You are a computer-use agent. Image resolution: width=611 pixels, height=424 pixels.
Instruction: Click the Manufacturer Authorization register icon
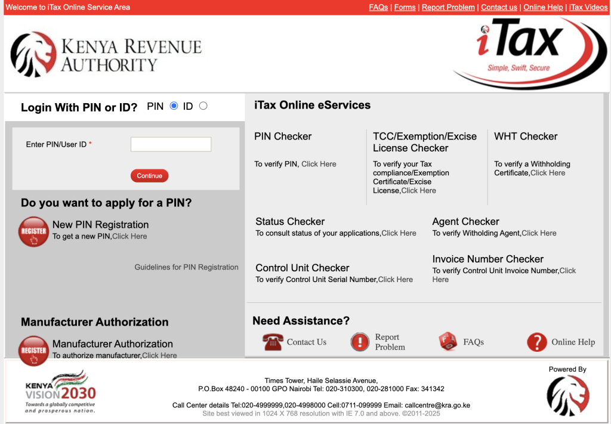34,350
